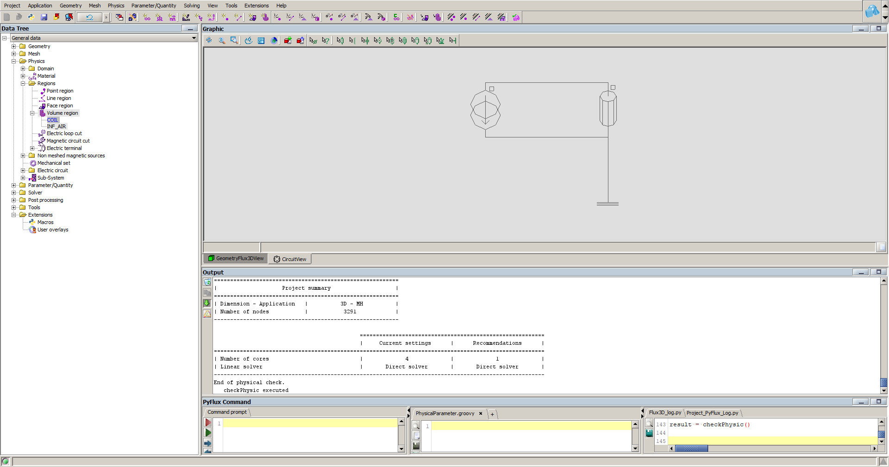
Task: Click the refresh view icon in Graphic toolbar
Action: click(x=209, y=40)
